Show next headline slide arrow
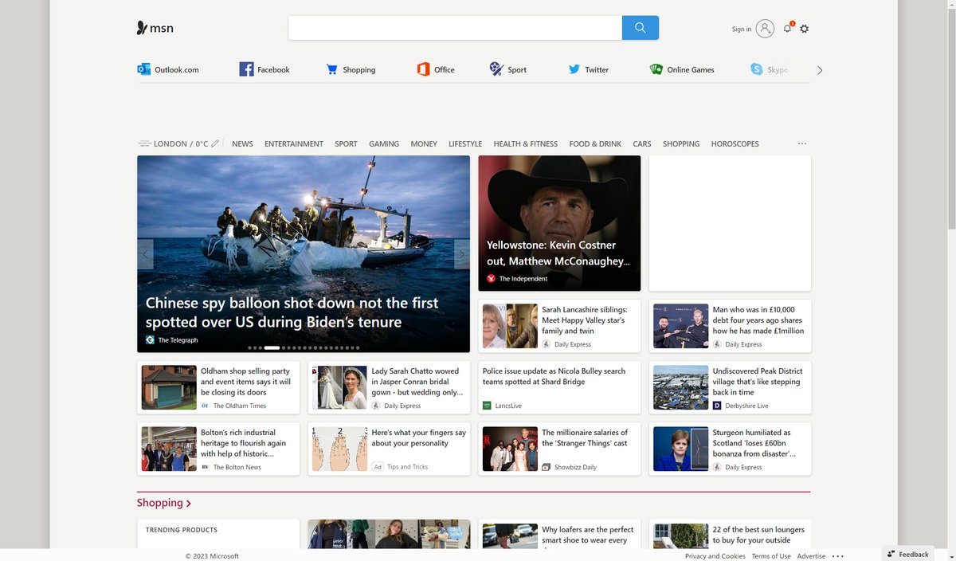Screen dimensions: 956x561 pos(461,254)
